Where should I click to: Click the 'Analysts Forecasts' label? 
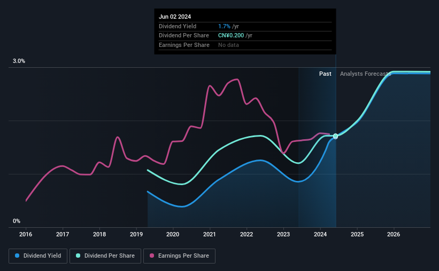(365, 74)
